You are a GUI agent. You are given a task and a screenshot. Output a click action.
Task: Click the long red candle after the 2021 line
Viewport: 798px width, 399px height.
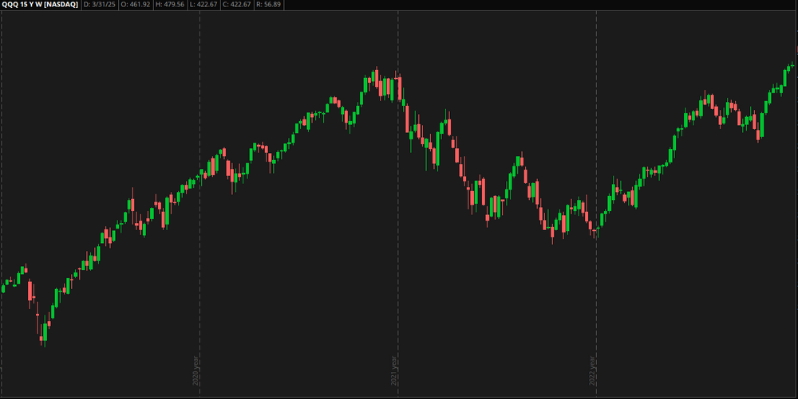(x=407, y=118)
